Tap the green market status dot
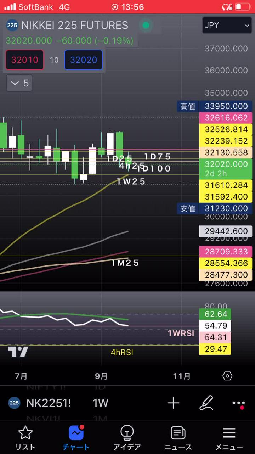255x454 pixels. [x=146, y=25]
